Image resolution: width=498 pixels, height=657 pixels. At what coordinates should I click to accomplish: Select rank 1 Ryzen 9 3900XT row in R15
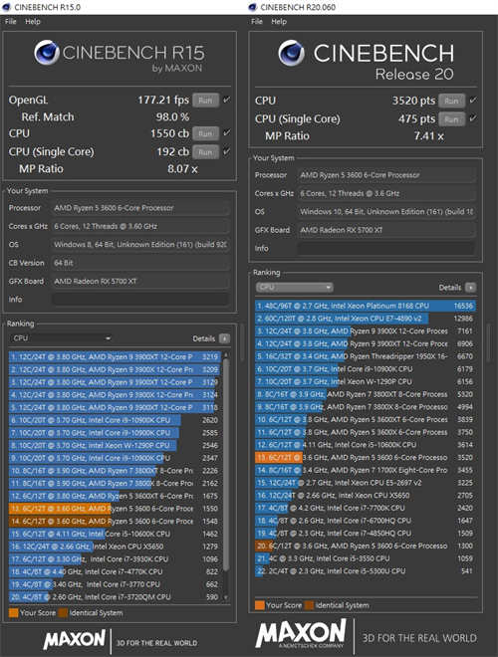tap(115, 357)
